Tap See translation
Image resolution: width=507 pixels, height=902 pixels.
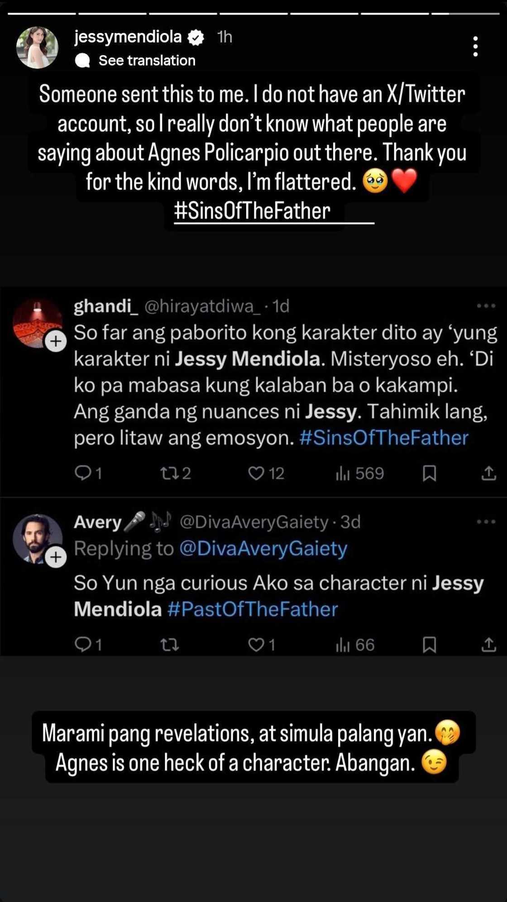point(147,61)
